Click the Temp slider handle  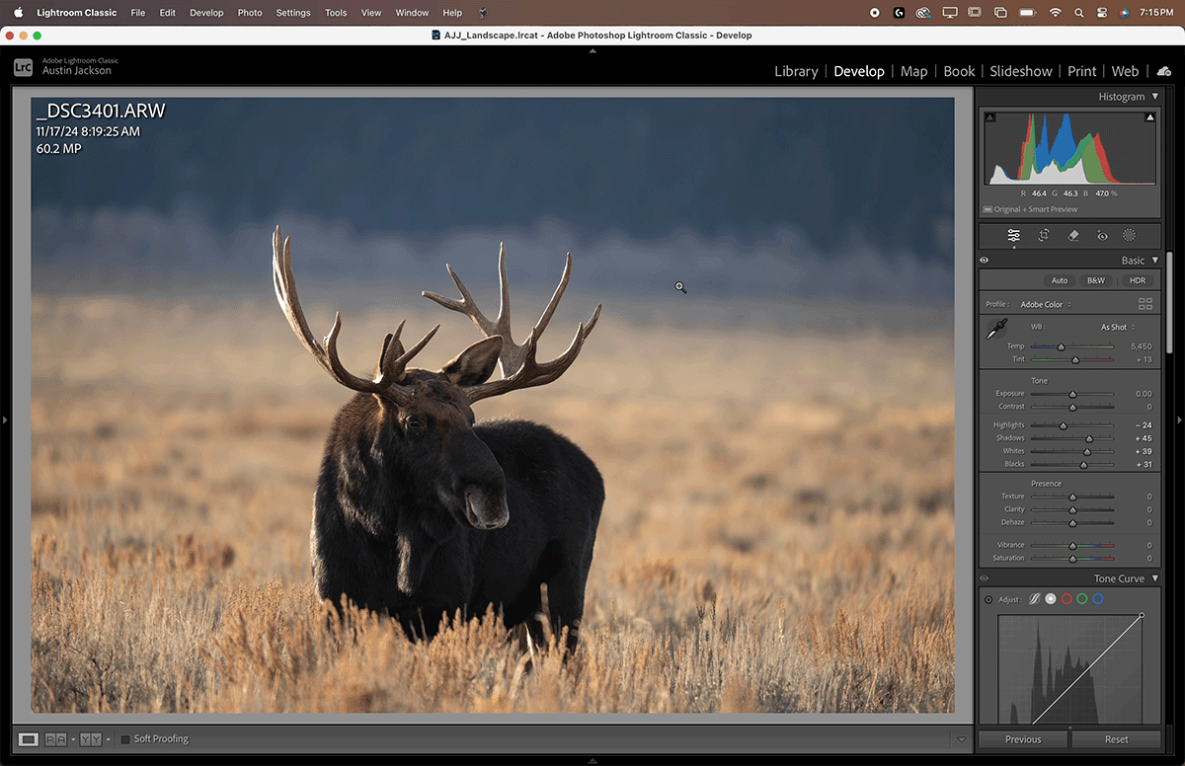tap(1061, 346)
